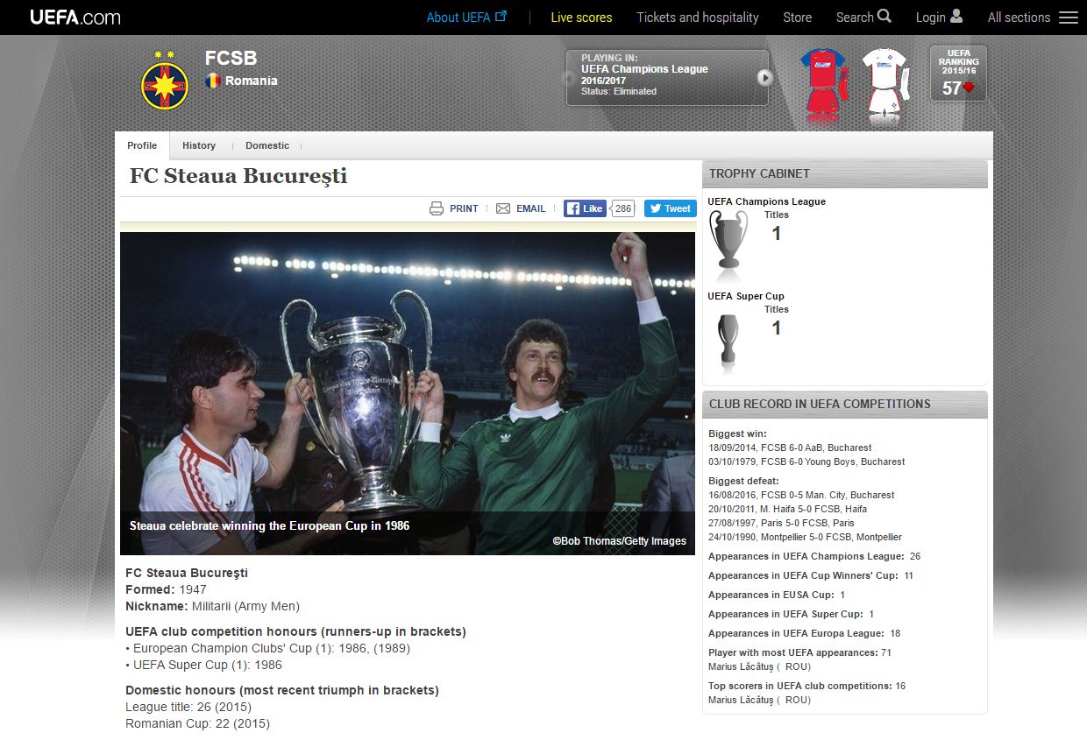Open Tickets and hospitality page

tap(697, 18)
